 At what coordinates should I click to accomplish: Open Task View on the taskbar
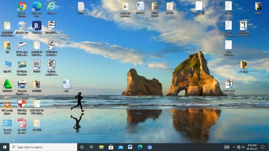point(91,147)
